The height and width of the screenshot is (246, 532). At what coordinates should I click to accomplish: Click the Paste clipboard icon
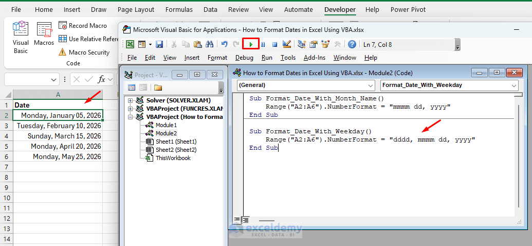coord(197,44)
